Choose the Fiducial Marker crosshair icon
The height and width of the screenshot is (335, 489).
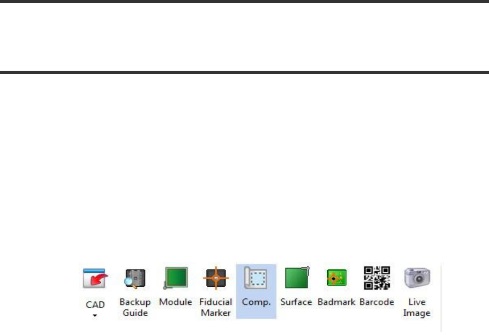click(216, 278)
